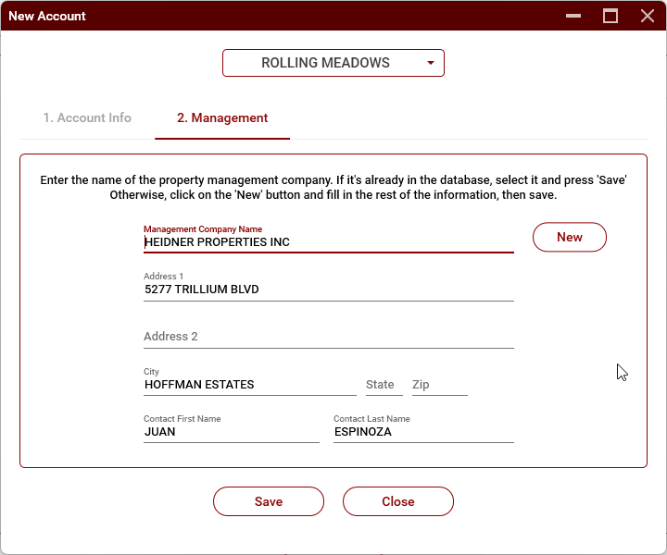This screenshot has height=555, width=667.
Task: Minimize the New Account window
Action: click(574, 16)
